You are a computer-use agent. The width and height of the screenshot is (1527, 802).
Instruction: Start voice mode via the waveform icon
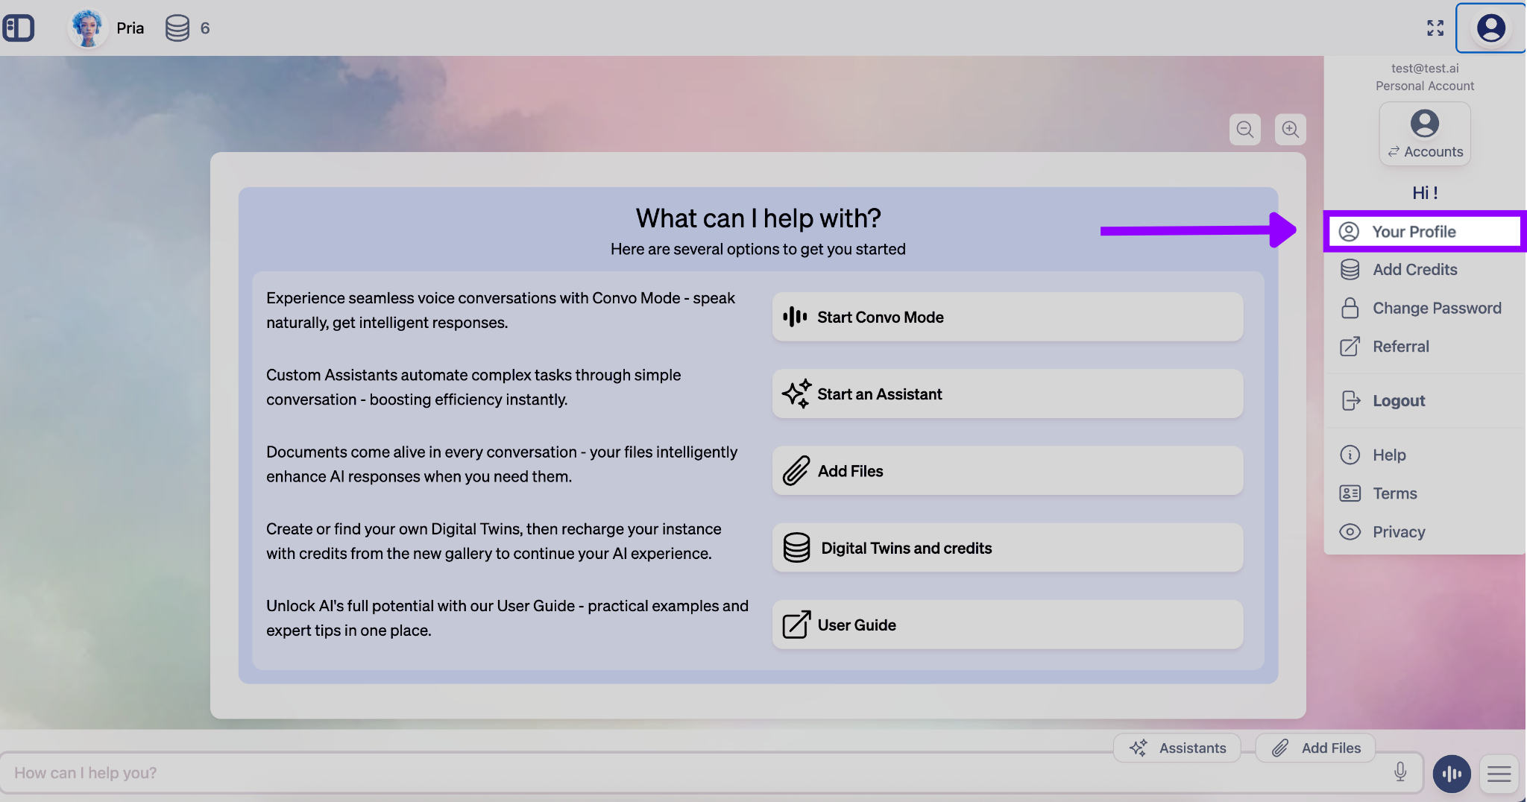[x=1451, y=774]
